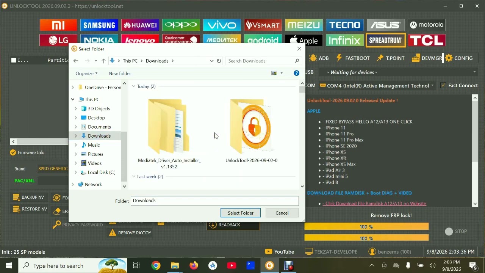This screenshot has height=273, width=485.
Task: Click the benzems user account icon
Action: pos(372,252)
